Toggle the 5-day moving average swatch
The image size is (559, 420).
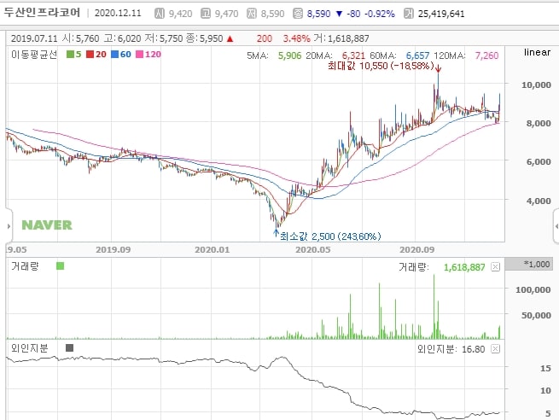click(70, 54)
